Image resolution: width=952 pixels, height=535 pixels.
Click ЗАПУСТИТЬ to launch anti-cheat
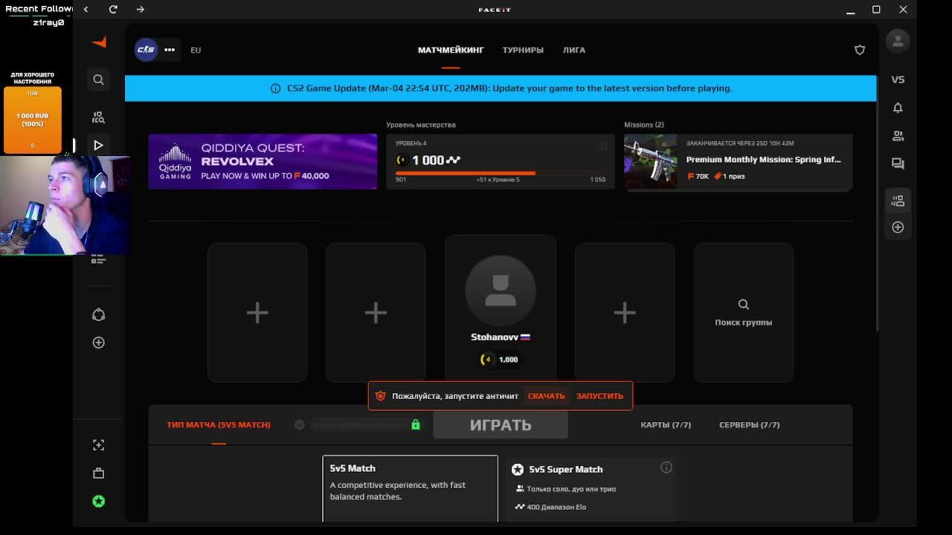pyautogui.click(x=599, y=396)
